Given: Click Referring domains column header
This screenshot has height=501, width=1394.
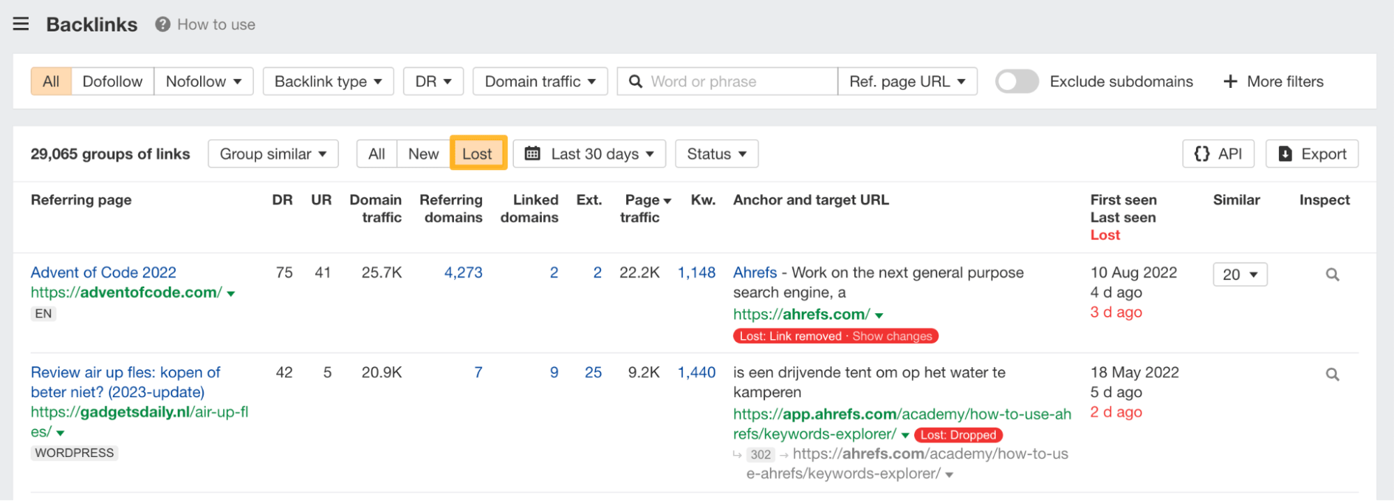Looking at the screenshot, I should (451, 209).
